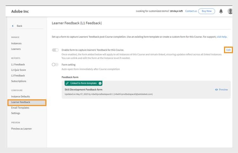This screenshot has height=153, width=238.
Task: Click the notification bell icon
Action: (221, 11)
